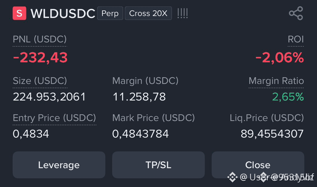This screenshot has height=187, width=317.
Task: Select the Perp contract tag
Action: 110,13
